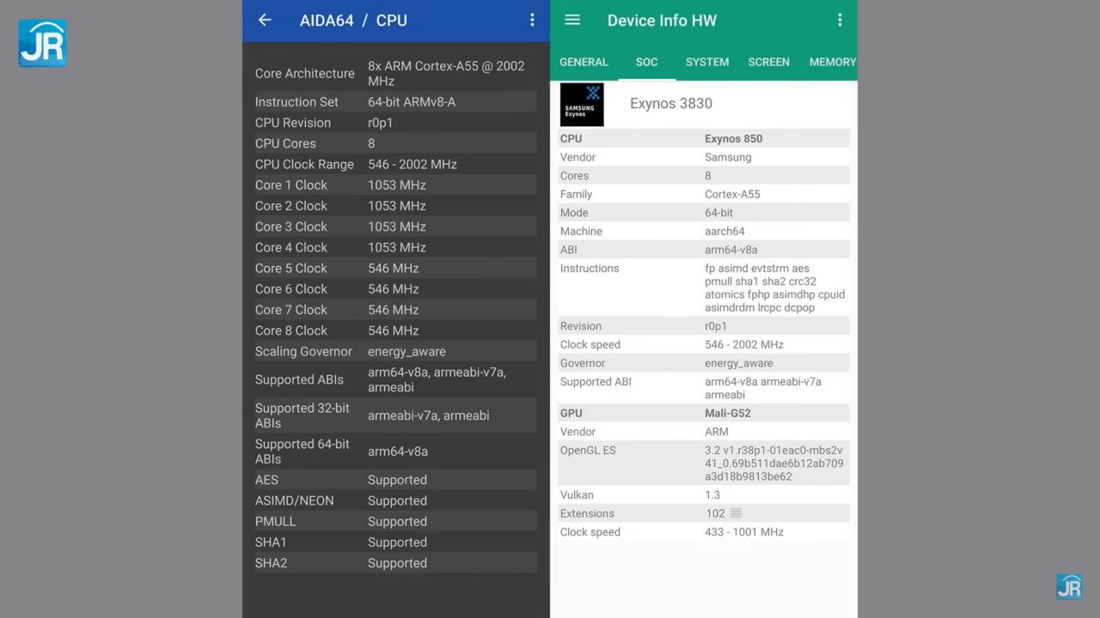Click the ASIMD/NEON row
This screenshot has width=1100, height=618.
tap(395, 500)
